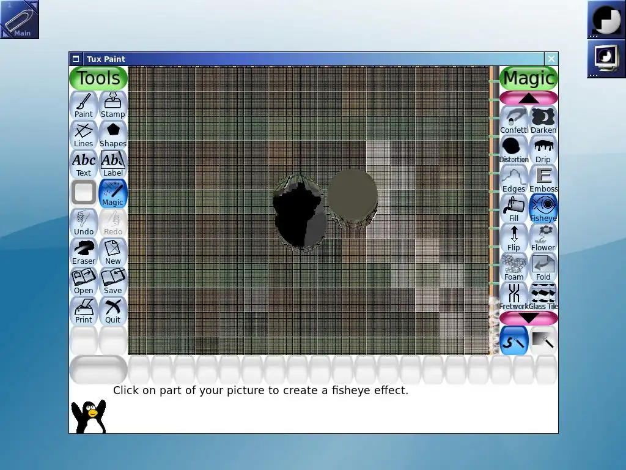
Task: Click the top dock applet icon
Action: pyautogui.click(x=606, y=19)
